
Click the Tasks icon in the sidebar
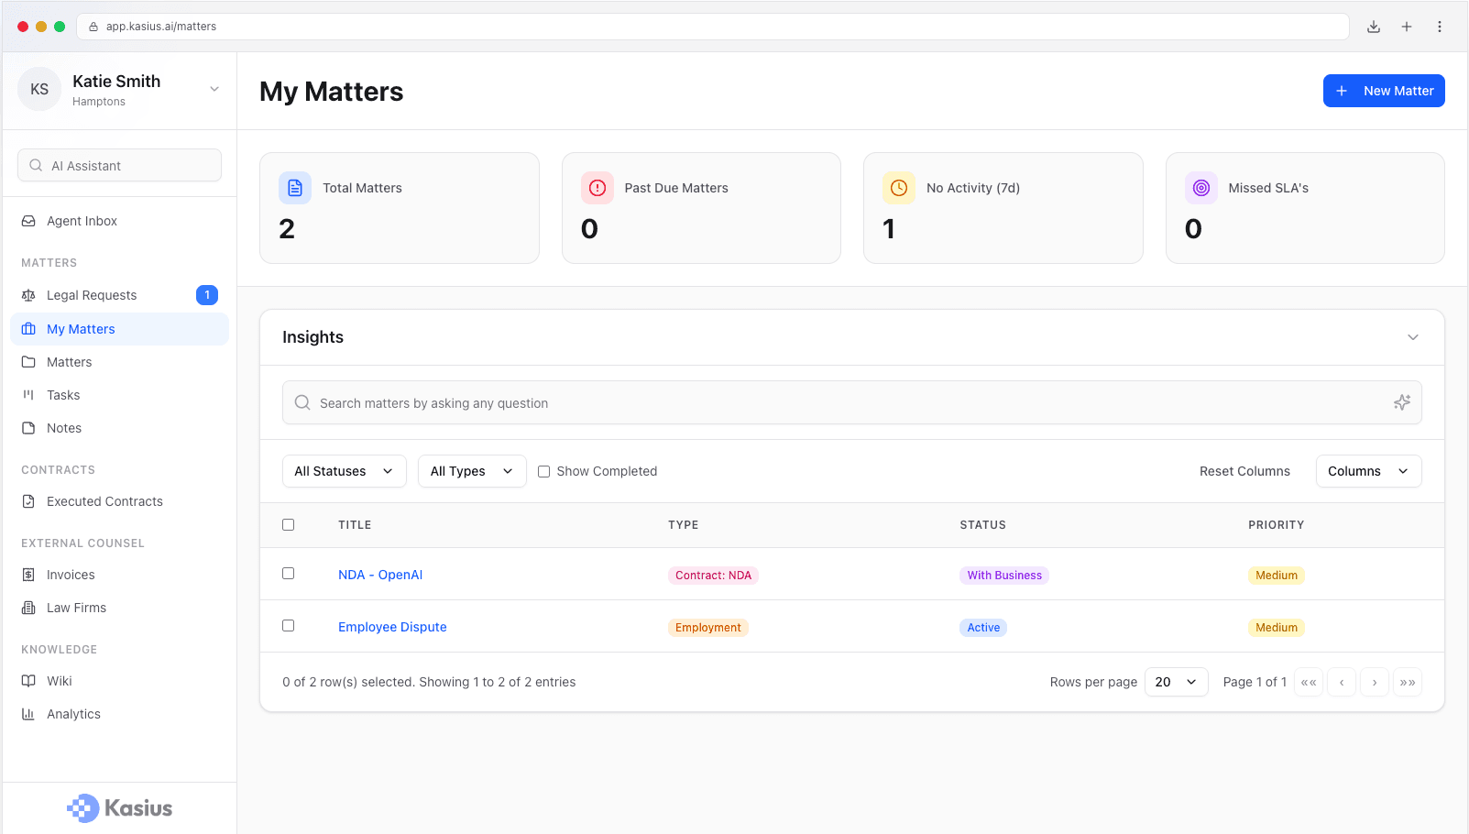point(30,395)
